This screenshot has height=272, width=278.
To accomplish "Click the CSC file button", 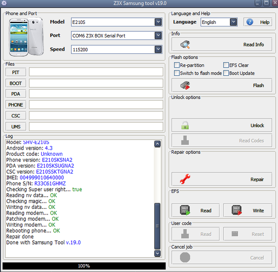I will (16, 116).
